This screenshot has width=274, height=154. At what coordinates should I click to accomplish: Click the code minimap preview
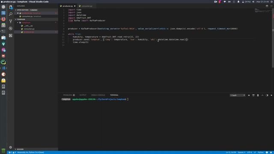pyautogui.click(x=263, y=10)
